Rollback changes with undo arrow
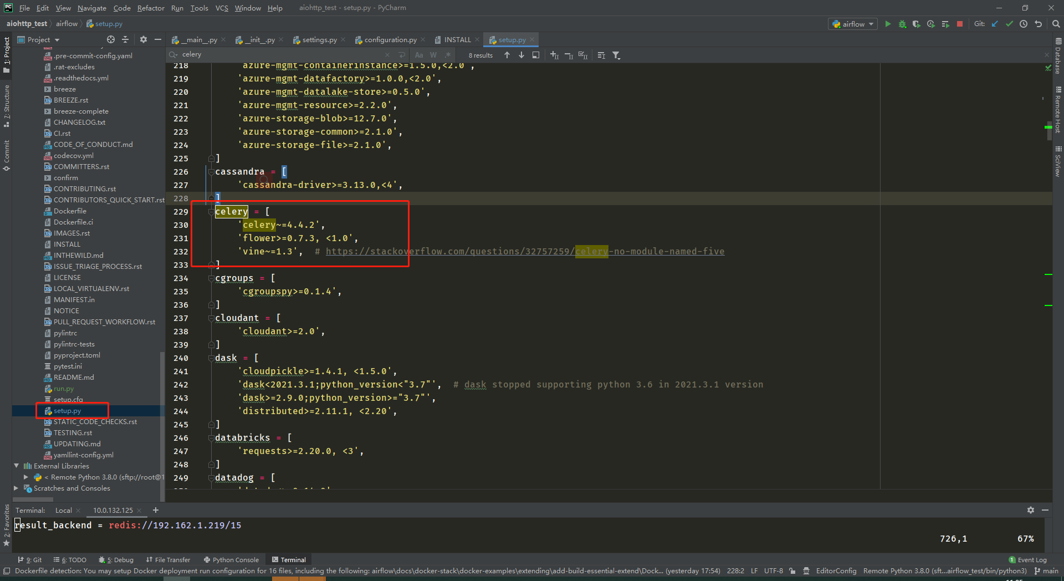 1038,24
